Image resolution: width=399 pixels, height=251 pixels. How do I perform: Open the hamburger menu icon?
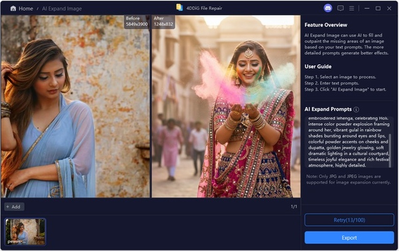point(352,8)
